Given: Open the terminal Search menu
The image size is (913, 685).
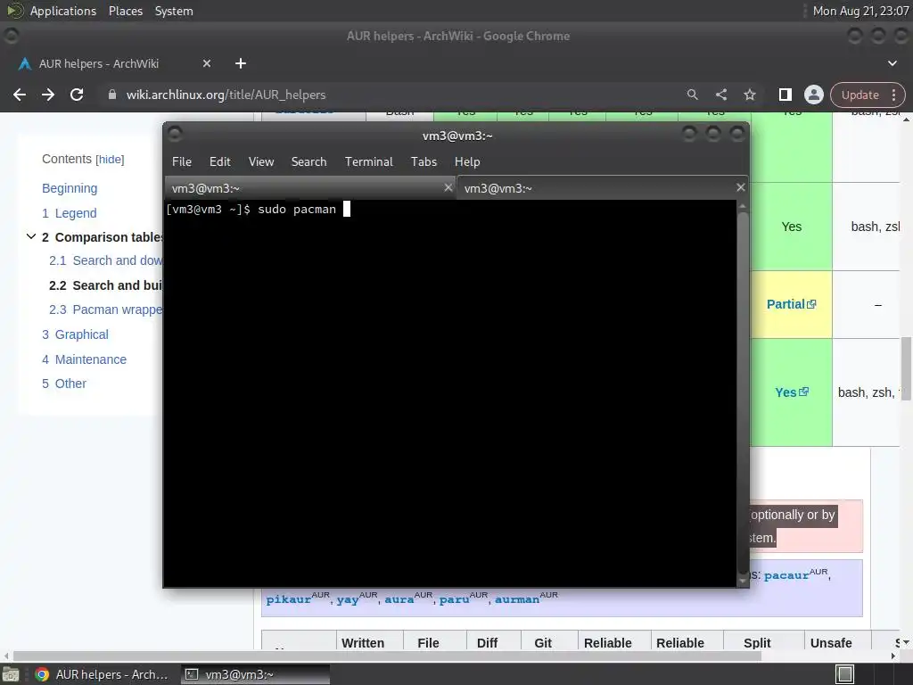Looking at the screenshot, I should 308,162.
